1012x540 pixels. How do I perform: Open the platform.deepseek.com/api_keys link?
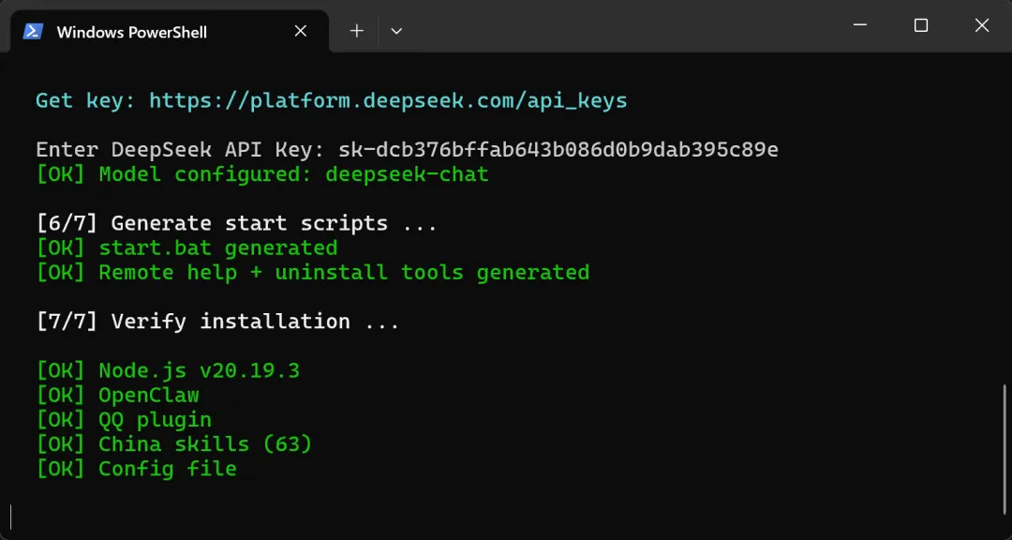point(388,100)
